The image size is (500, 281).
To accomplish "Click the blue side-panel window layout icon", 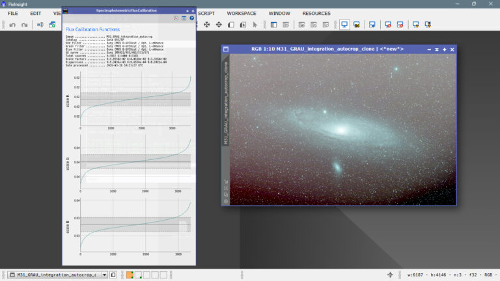I will (x=273, y=25).
